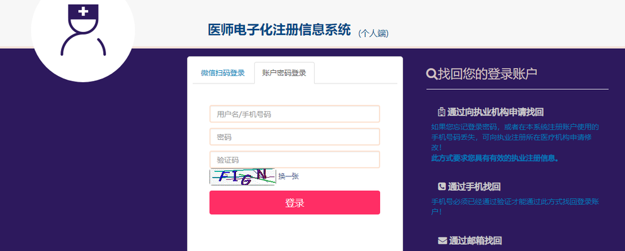Screen dimensions: 625x251
Task: Select the 账户密码登录 tab
Action: coord(284,73)
